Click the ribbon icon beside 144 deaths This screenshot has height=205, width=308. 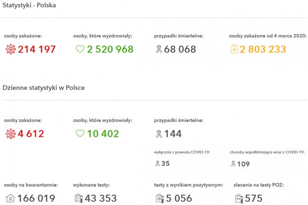click(159, 134)
